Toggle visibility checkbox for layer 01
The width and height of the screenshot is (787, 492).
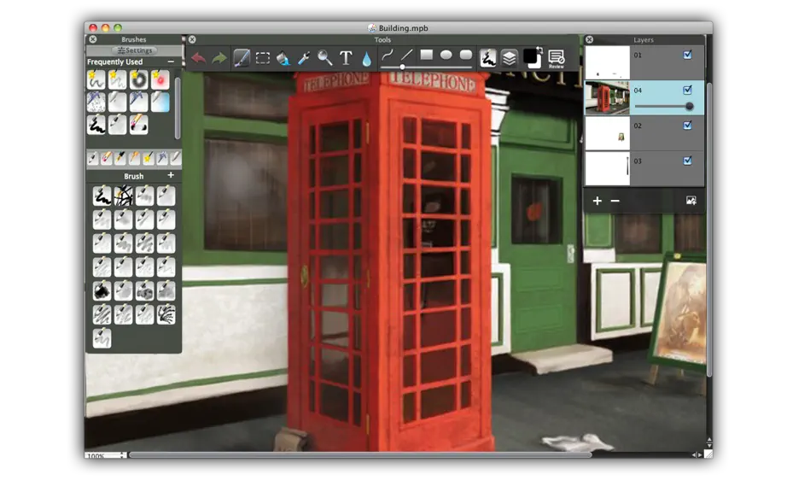[x=688, y=55]
